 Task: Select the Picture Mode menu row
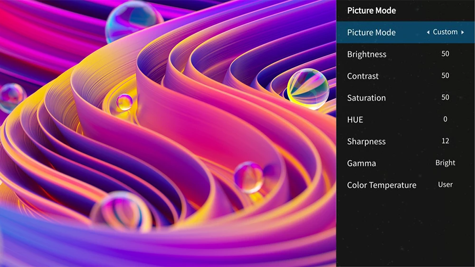tap(405, 32)
